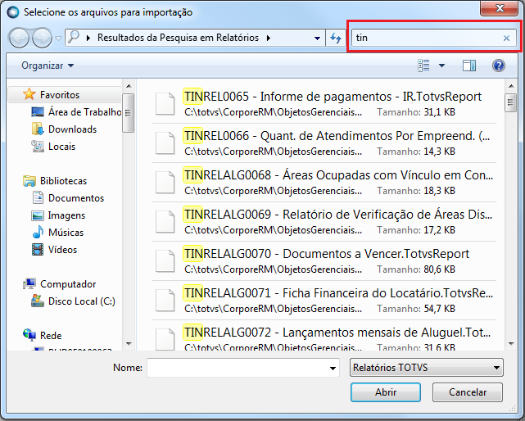Screen dimensions: 525x421
Task: Click the Locais recent places icon
Action: coord(38,147)
